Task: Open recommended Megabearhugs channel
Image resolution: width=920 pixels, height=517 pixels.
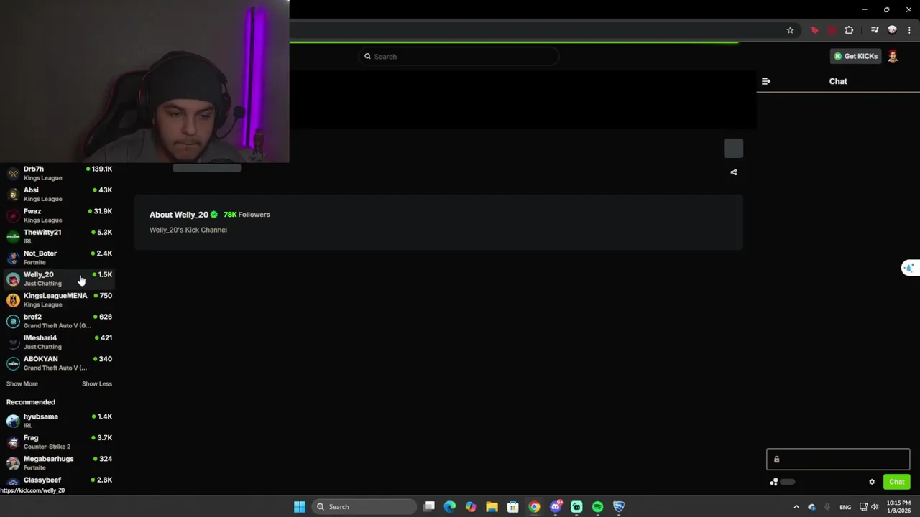Action: (x=59, y=462)
